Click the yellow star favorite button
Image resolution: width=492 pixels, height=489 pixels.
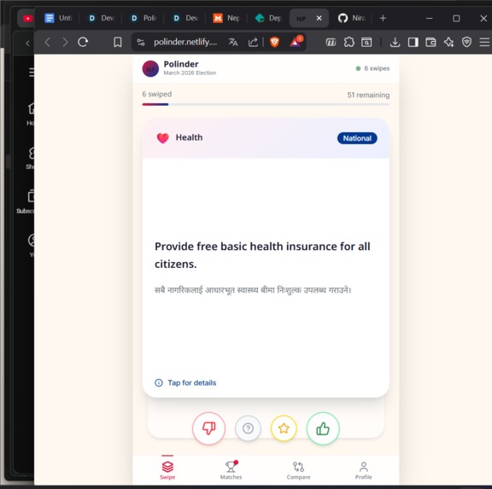pos(284,428)
